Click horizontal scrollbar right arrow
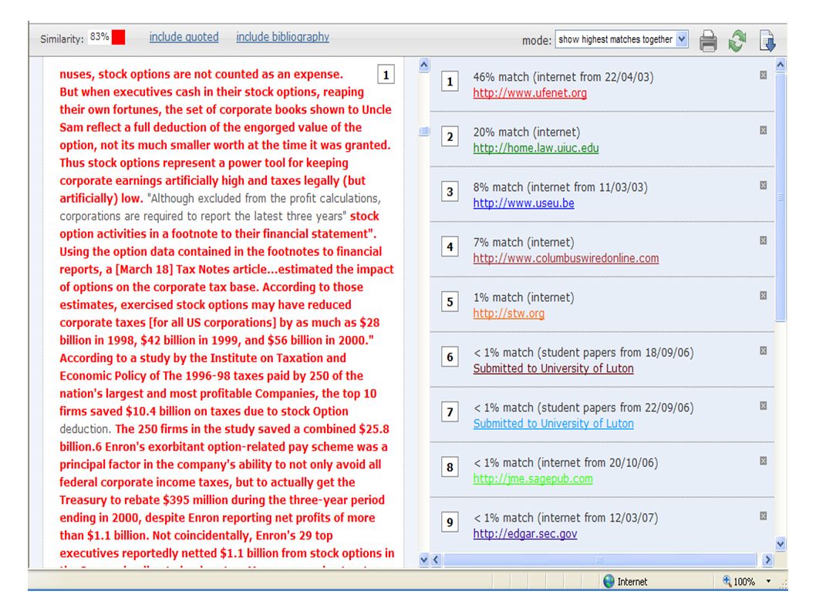This screenshot has width=816, height=611. (x=767, y=559)
